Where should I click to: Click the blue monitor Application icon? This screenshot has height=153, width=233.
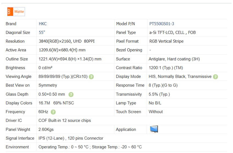[154, 129]
